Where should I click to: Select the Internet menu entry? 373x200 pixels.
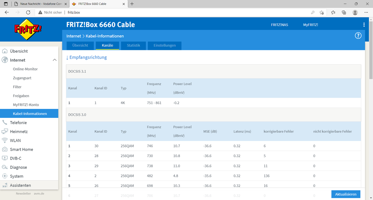tap(18, 60)
